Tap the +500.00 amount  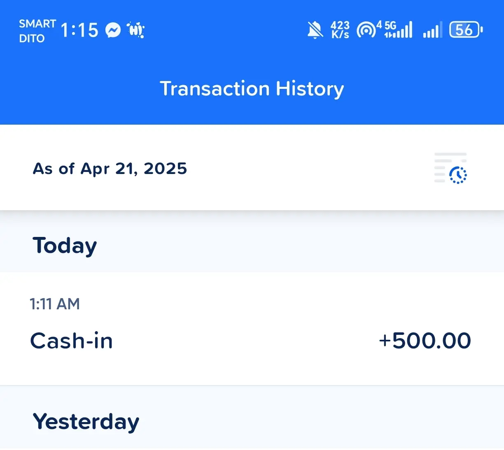[425, 341]
